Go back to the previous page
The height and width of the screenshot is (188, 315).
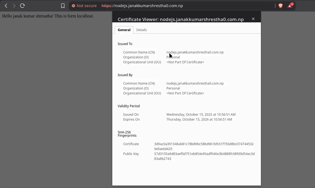(x=6, y=6)
